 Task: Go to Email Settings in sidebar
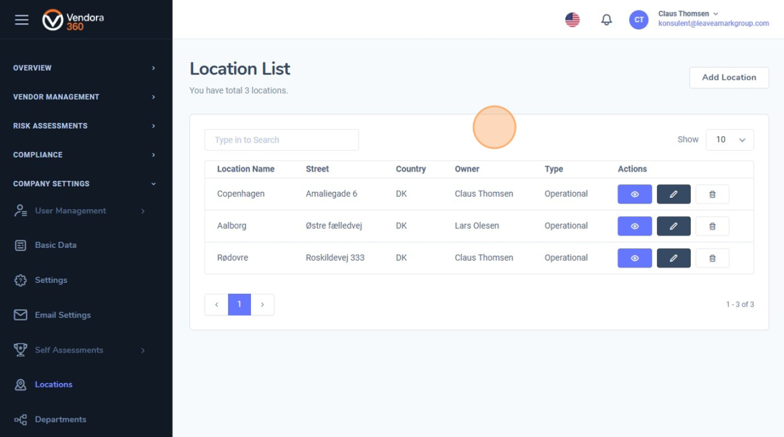pos(62,315)
